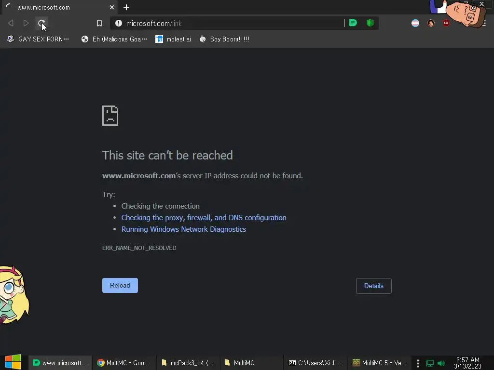The image size is (494, 370).
Task: Click the bookmark this page icon
Action: 99,23
